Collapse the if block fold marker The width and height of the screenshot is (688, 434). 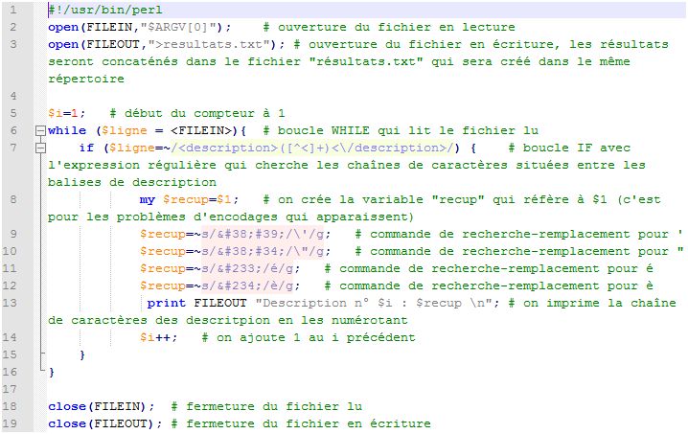tap(40, 148)
